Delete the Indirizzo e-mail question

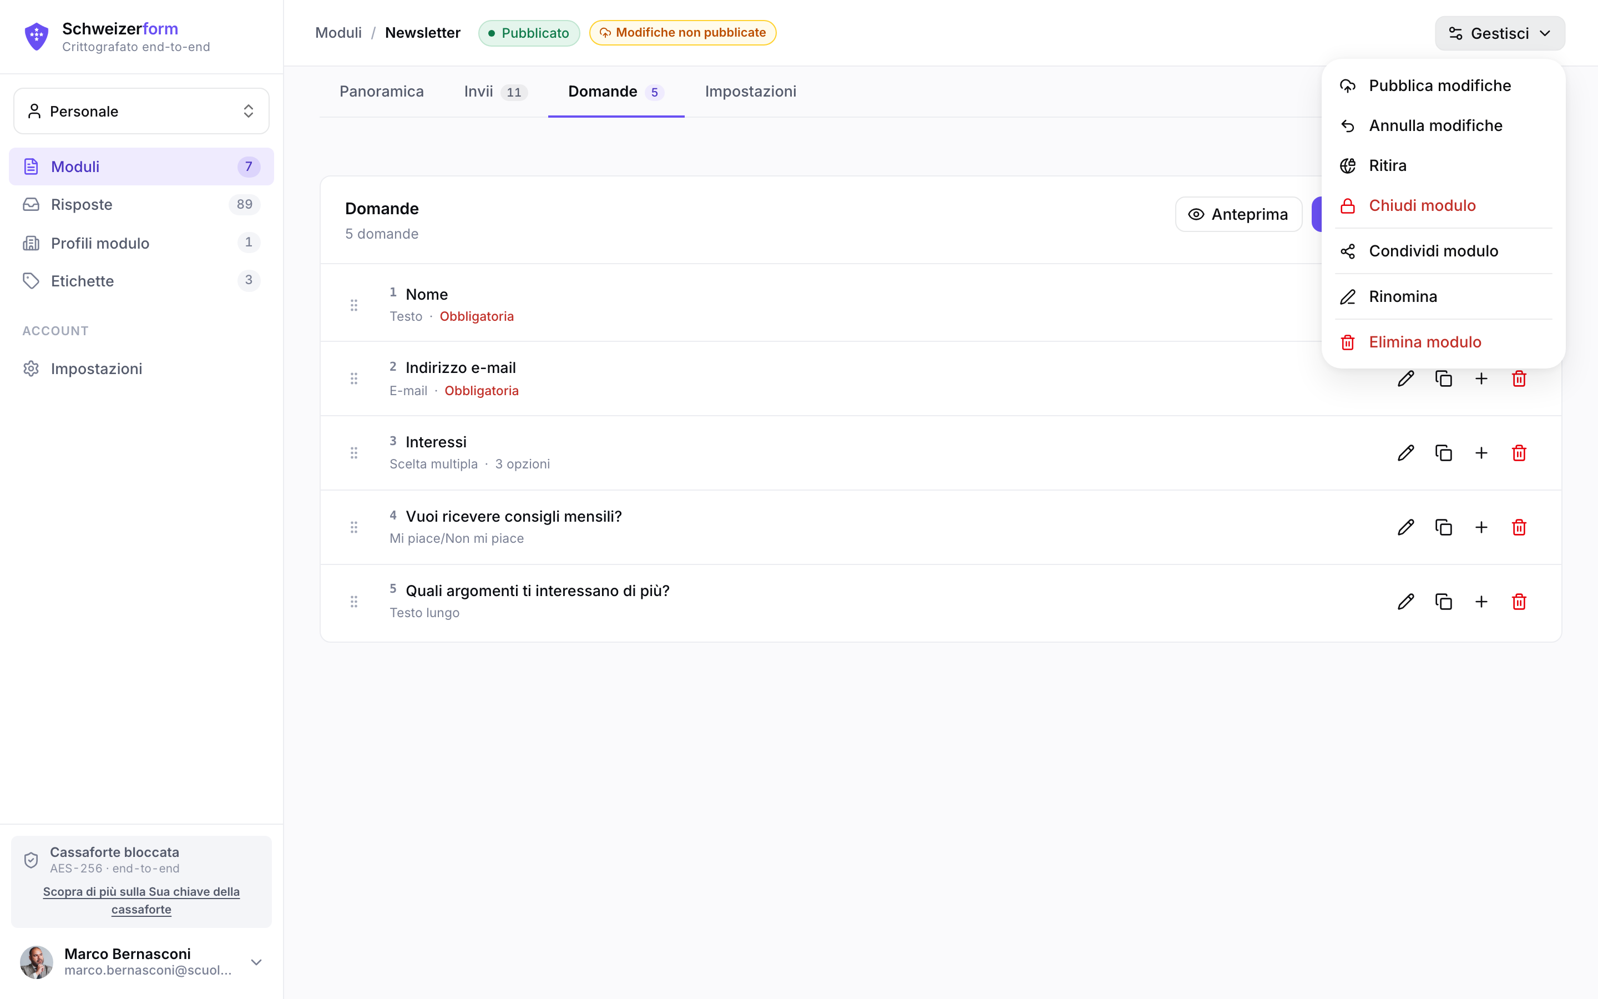pos(1519,379)
